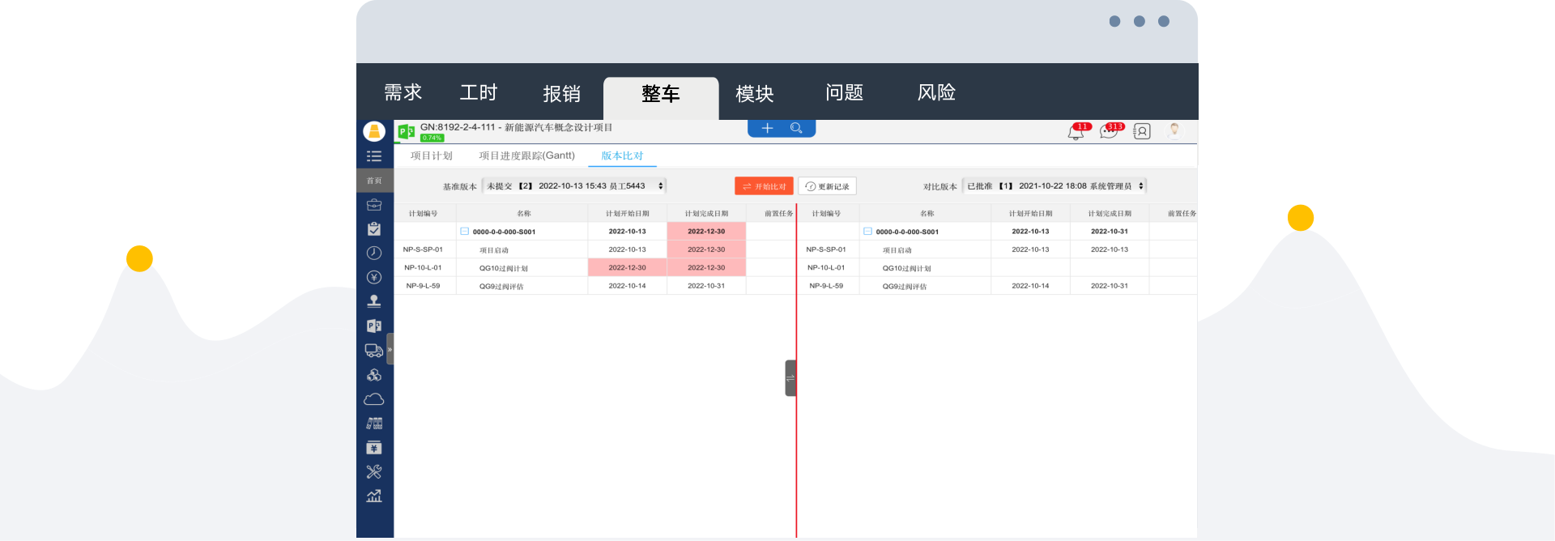Screen dimensions: 1555x541
Task: Open the clock icon in sidebar
Action: tap(374, 253)
